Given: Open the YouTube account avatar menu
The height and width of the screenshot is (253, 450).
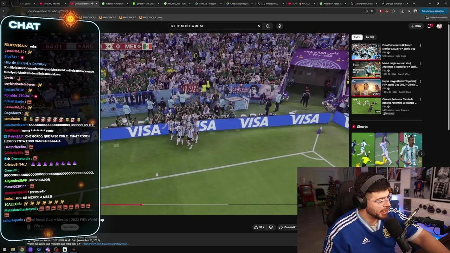Looking at the screenshot, I should [x=439, y=26].
